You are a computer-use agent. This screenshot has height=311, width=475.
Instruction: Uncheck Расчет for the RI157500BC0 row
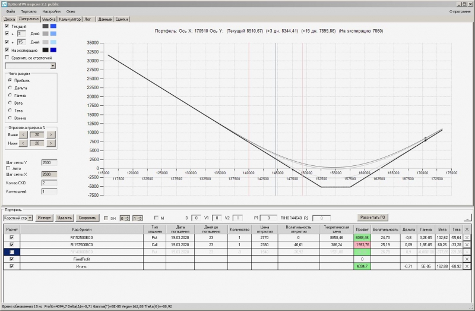[x=12, y=244]
